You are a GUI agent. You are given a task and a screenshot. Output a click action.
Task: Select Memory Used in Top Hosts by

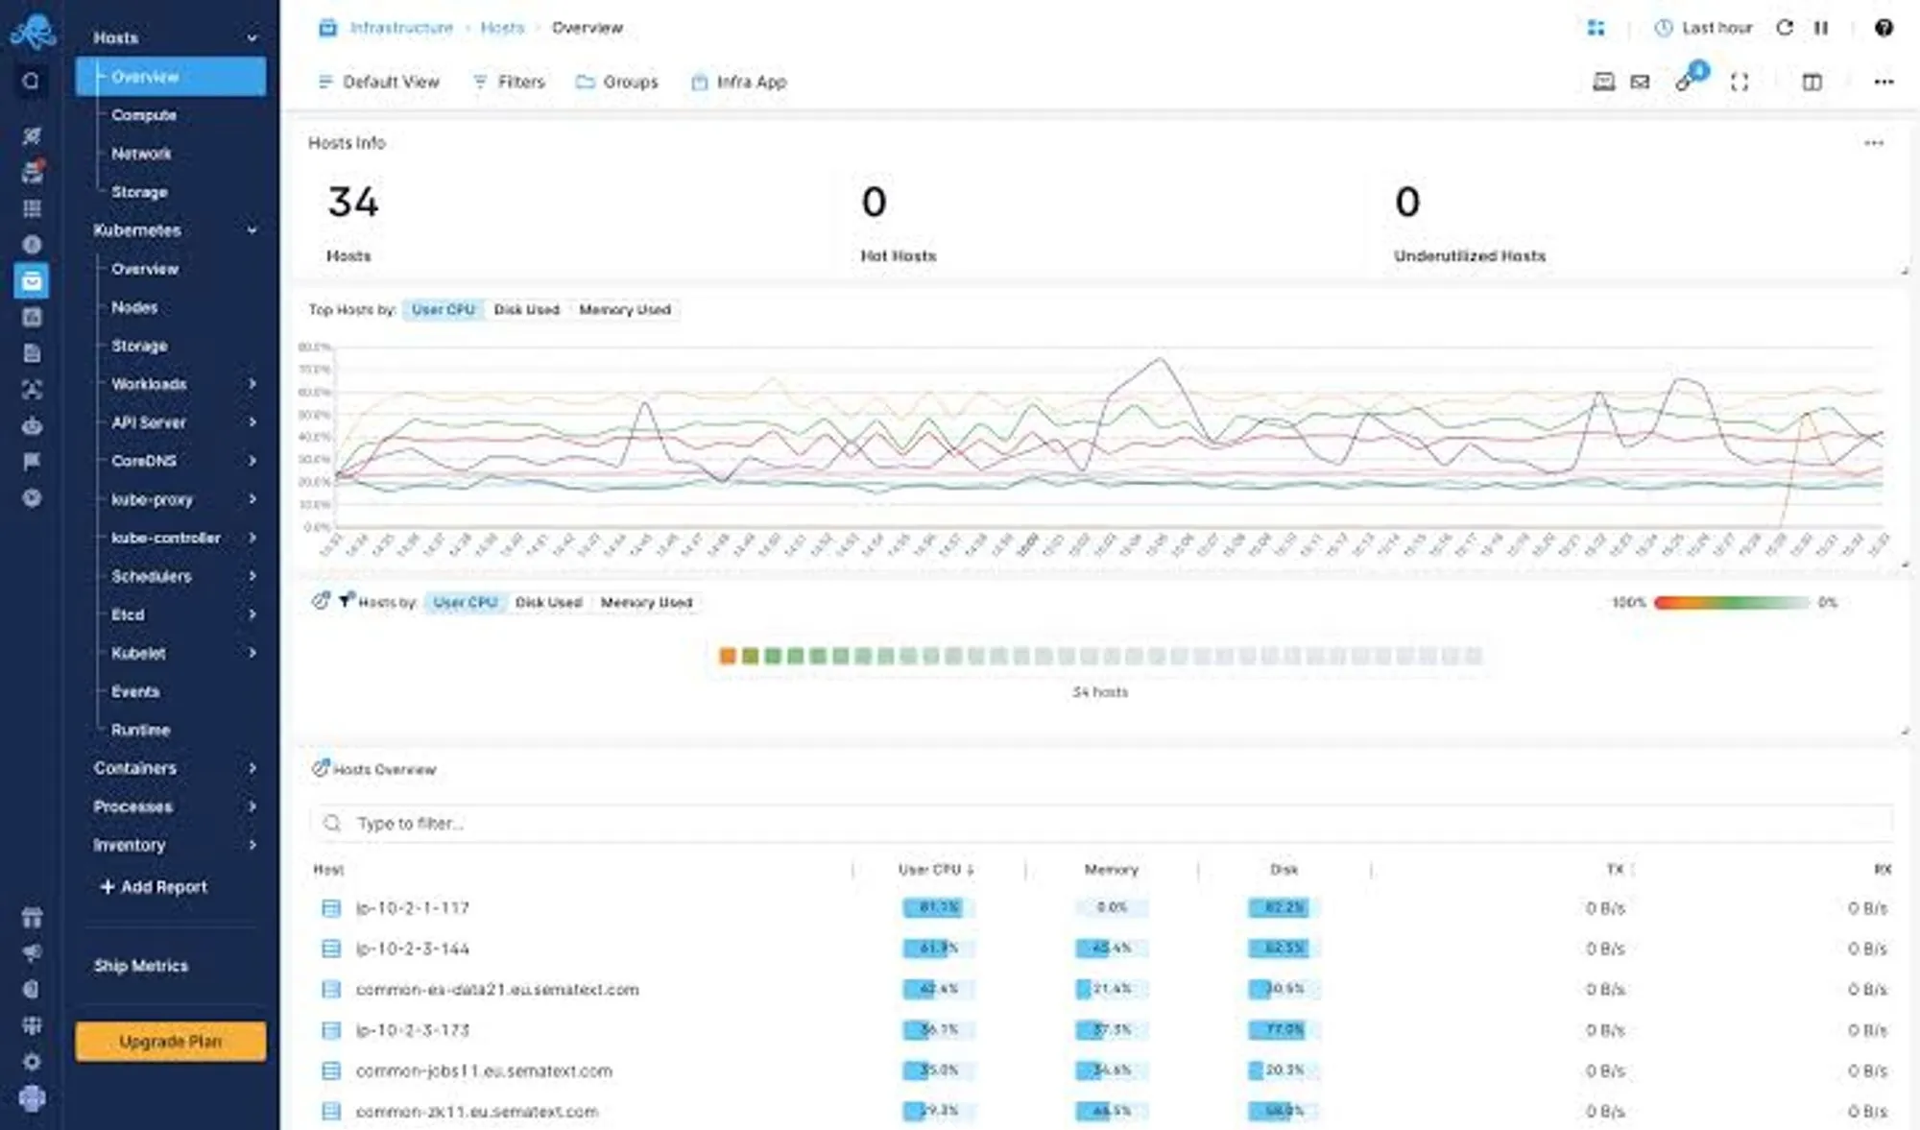click(625, 310)
